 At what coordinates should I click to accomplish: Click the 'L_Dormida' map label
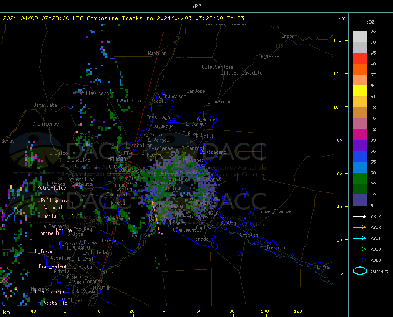(x=273, y=248)
